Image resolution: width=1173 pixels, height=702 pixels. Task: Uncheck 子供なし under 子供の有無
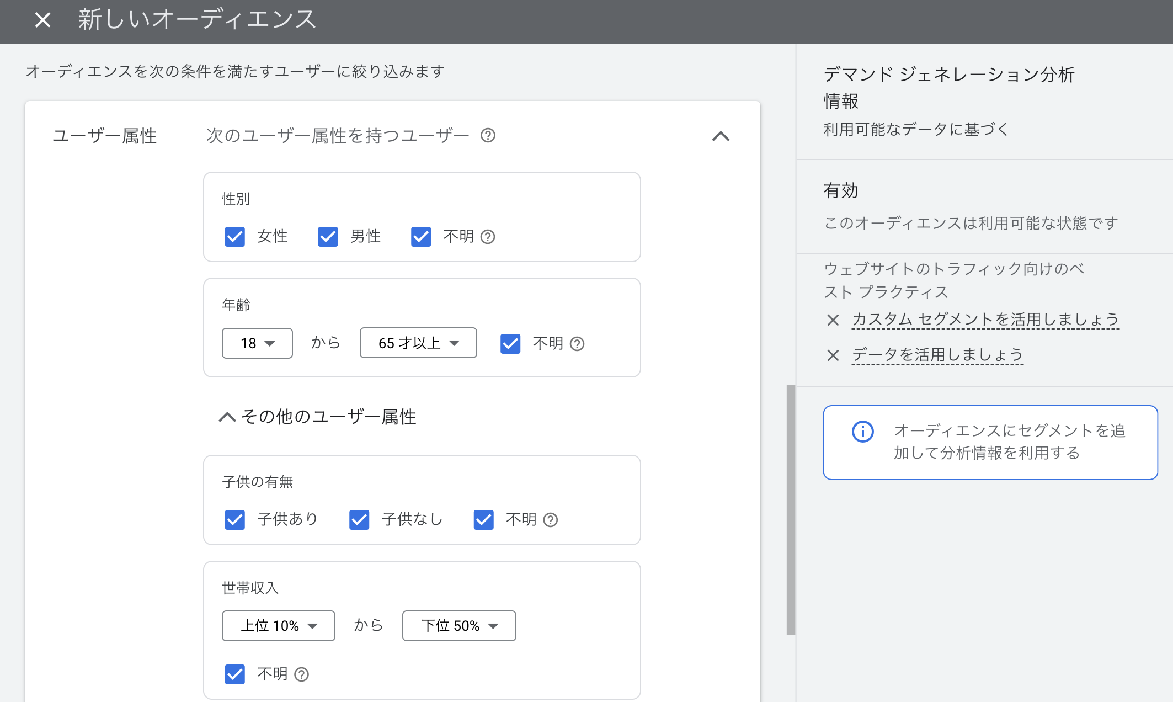359,519
